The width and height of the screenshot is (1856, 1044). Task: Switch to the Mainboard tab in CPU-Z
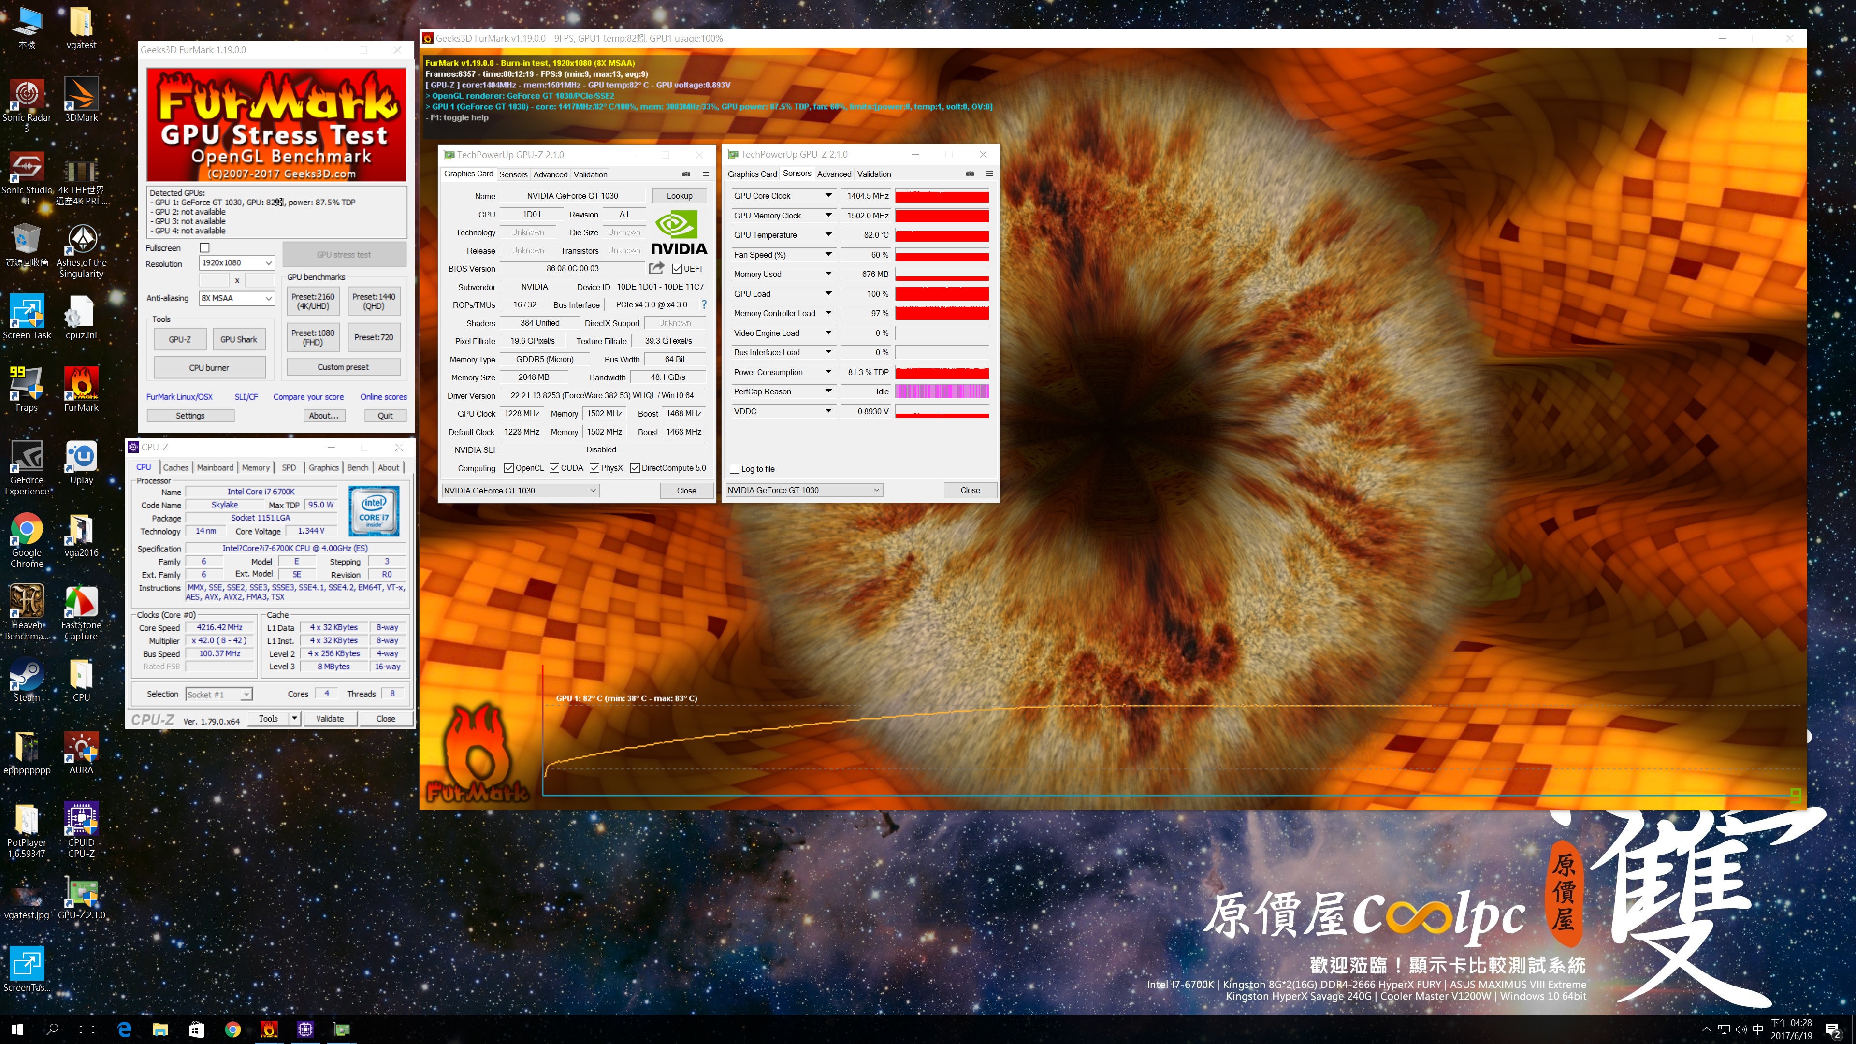[x=215, y=467]
